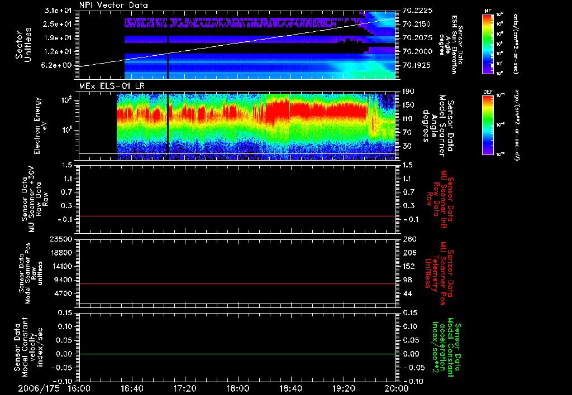Click the 'MU Scanner +30V Raw Data' axis title
Viewport: 572px width, 395px height.
pos(35,199)
